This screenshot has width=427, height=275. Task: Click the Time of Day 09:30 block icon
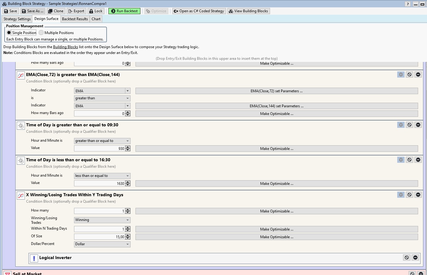click(21, 126)
